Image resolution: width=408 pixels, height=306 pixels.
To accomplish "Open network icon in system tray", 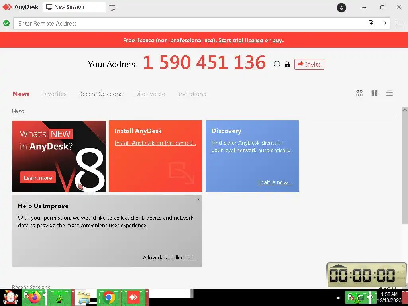I will tap(360, 297).
